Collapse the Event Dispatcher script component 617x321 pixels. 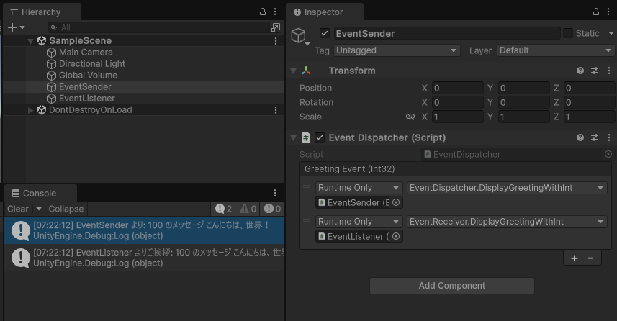click(293, 137)
